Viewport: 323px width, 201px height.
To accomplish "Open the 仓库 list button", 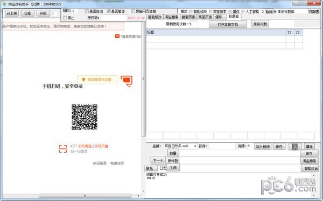I will click(27, 13).
